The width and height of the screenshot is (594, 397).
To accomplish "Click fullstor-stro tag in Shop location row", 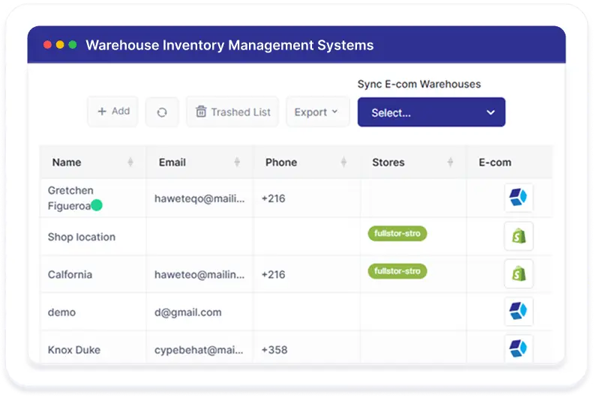I will 397,234.
